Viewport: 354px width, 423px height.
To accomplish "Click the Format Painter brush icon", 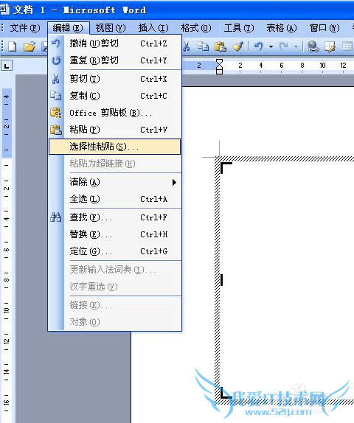I will pyautogui.click(x=237, y=46).
